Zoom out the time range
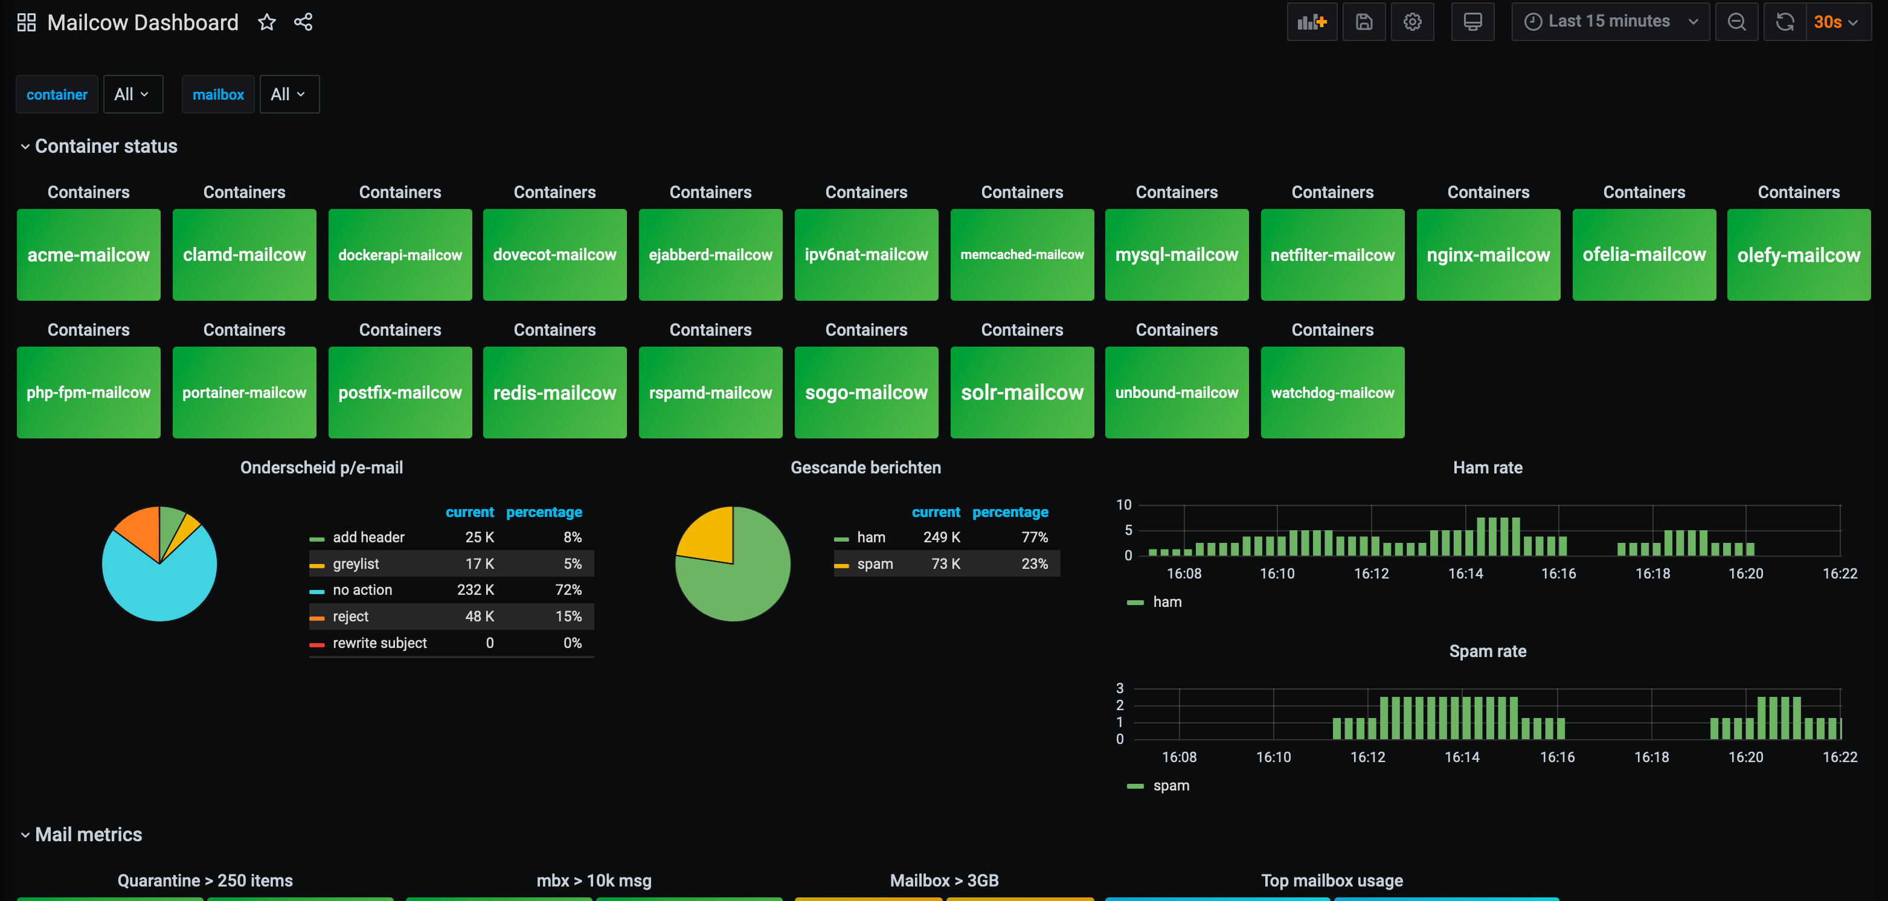This screenshot has height=901, width=1888. [1736, 22]
